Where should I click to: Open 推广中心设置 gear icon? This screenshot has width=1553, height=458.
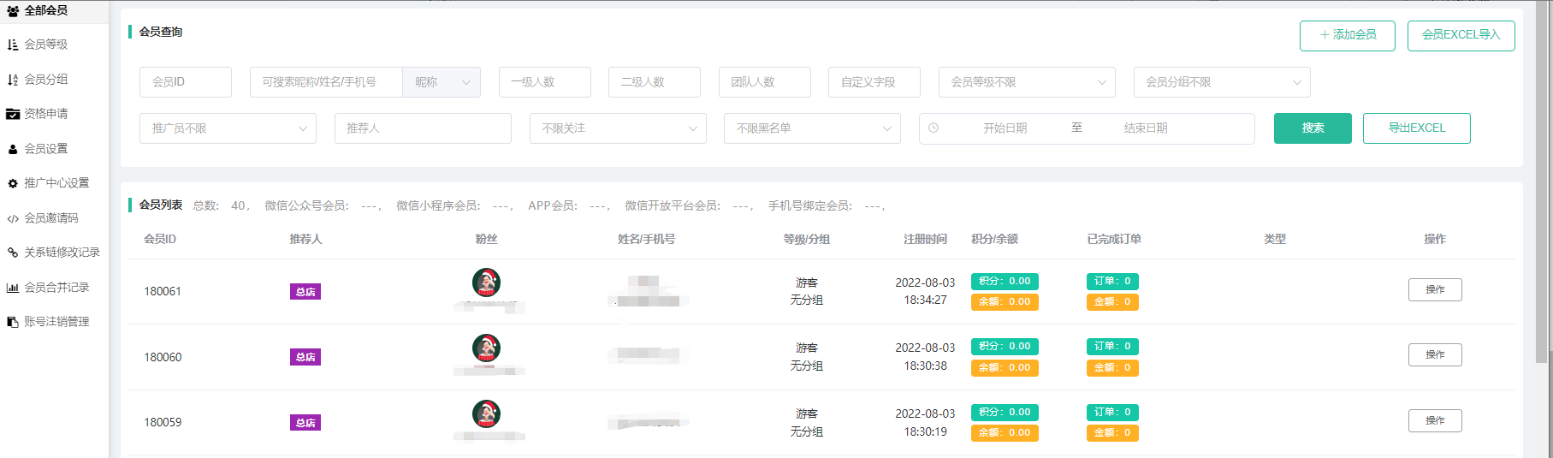[13, 183]
